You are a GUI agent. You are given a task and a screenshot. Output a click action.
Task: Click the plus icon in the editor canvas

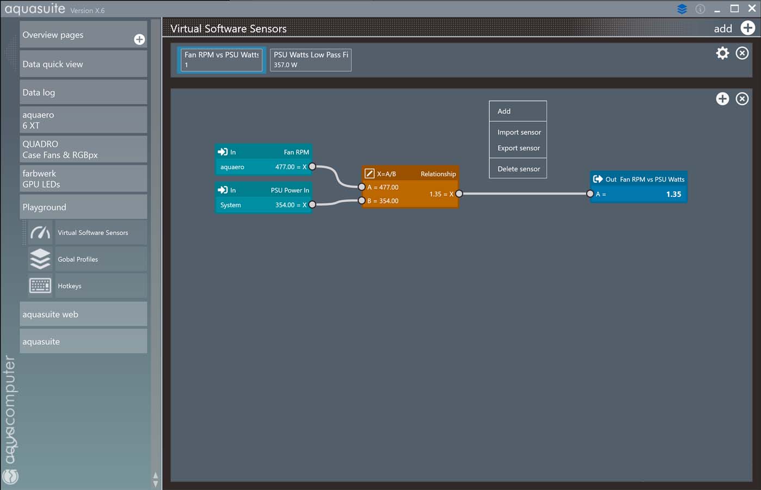722,98
